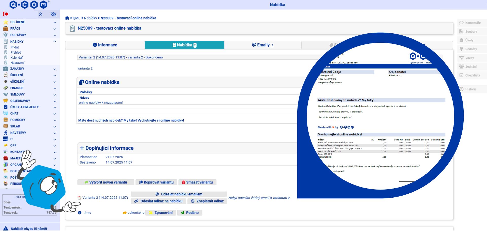The image size is (487, 231).
Task: Switch to the Emaily tab
Action: pyautogui.click(x=263, y=45)
